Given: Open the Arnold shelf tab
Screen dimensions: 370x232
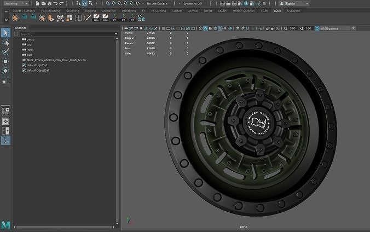Looking at the screenshot, I should 193,11.
